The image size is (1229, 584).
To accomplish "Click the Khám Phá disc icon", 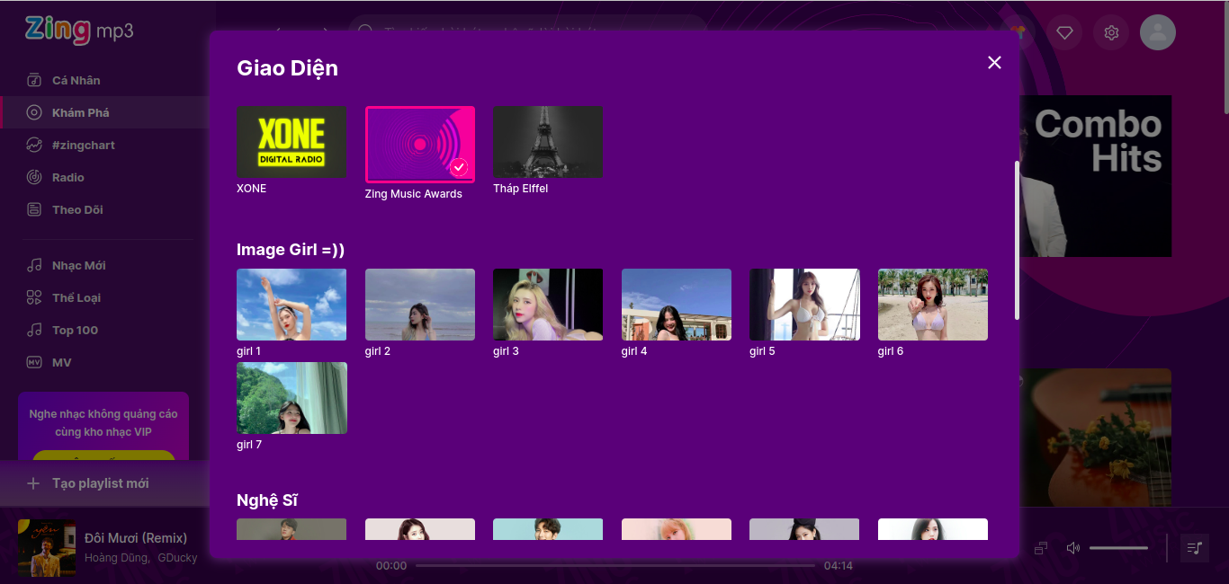I will point(34,112).
